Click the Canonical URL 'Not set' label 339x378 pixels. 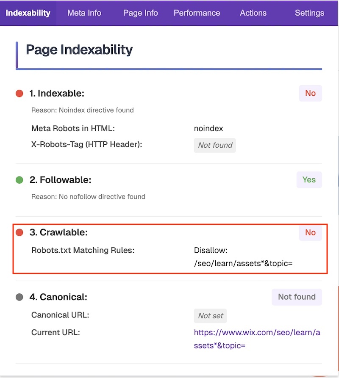pyautogui.click(x=210, y=316)
